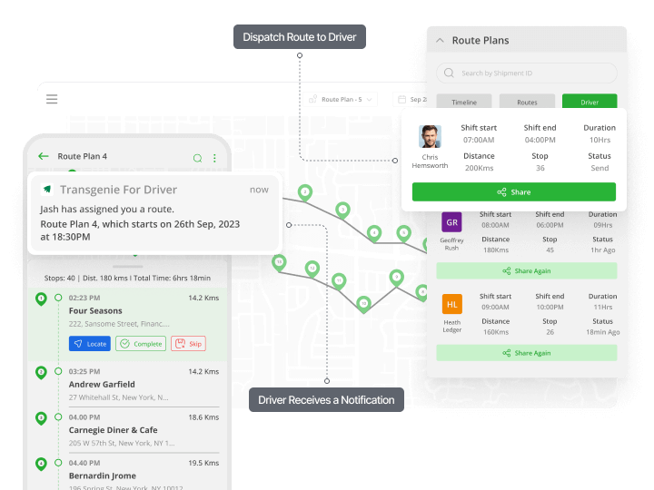
Task: Click stop 3 pin for Carnegie Diner
Action: pos(41,418)
